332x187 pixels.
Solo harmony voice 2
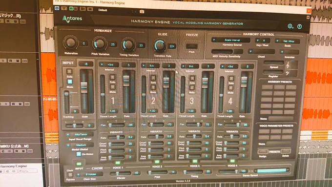(153, 78)
